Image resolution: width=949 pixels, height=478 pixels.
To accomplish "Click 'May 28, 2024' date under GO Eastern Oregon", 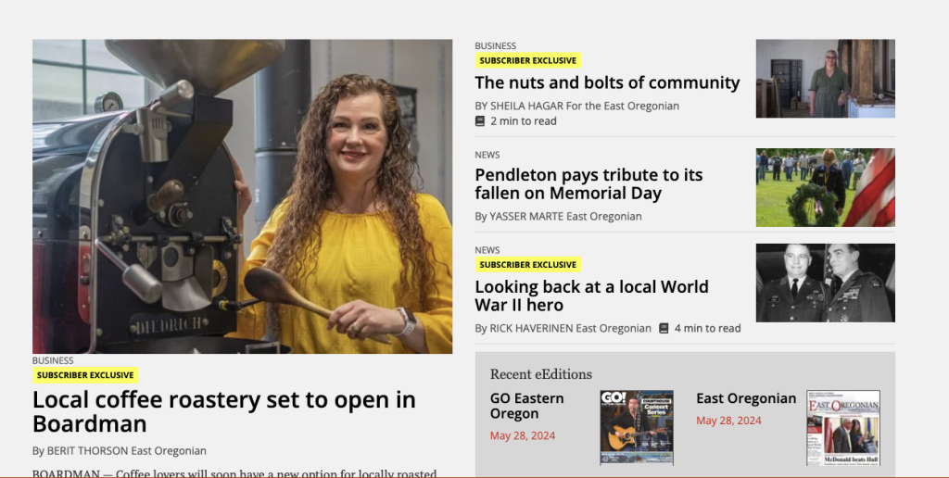I will point(523,435).
